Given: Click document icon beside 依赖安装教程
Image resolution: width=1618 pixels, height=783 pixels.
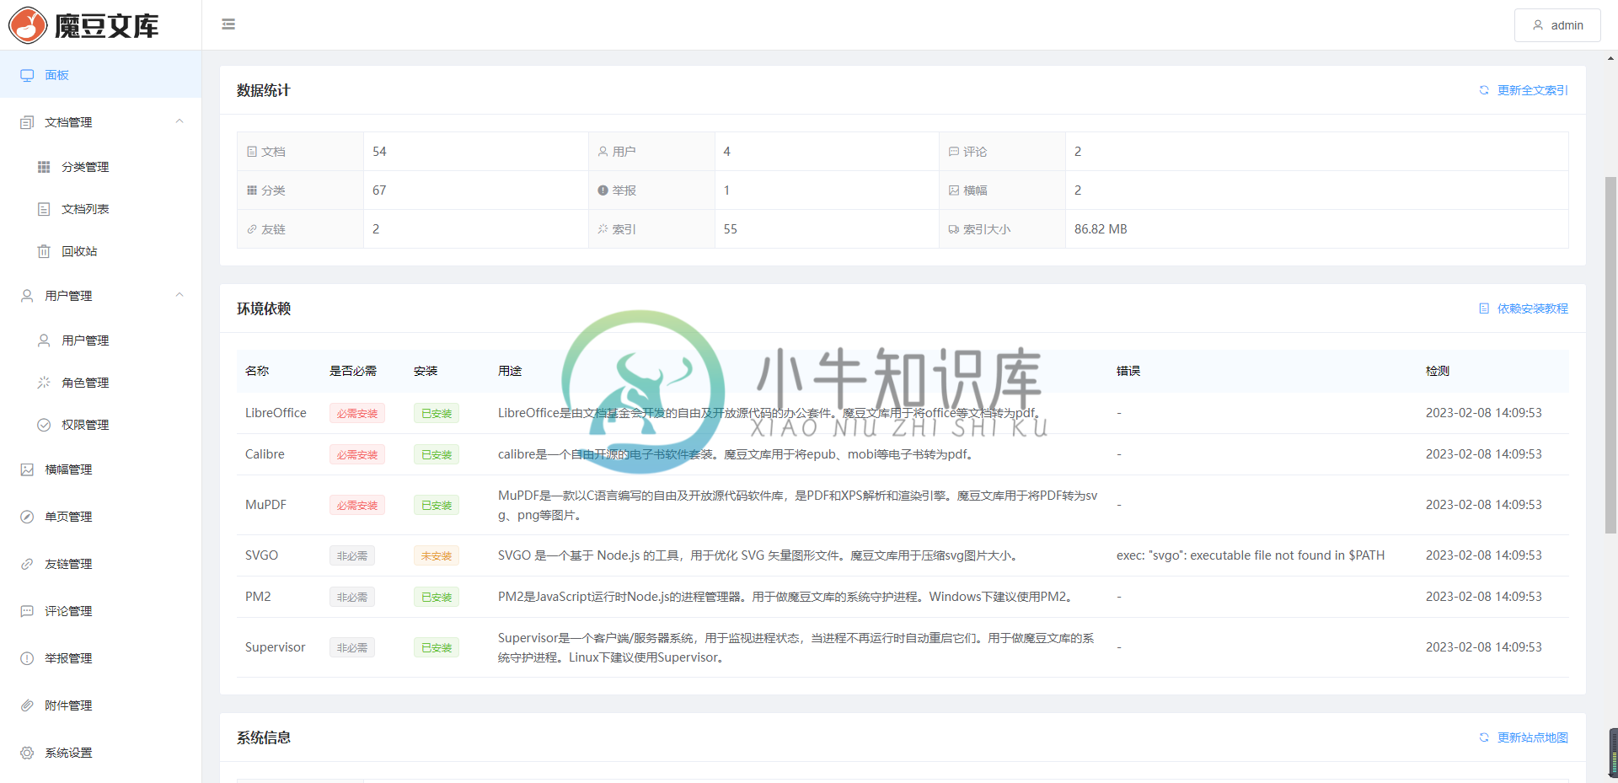Looking at the screenshot, I should coord(1484,308).
